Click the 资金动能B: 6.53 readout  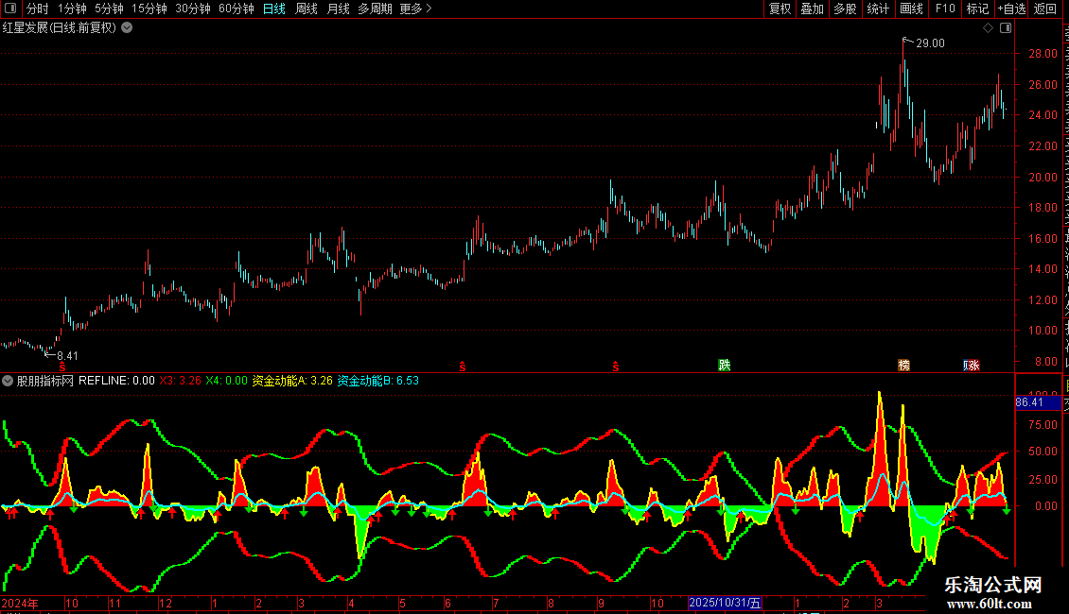(x=378, y=382)
